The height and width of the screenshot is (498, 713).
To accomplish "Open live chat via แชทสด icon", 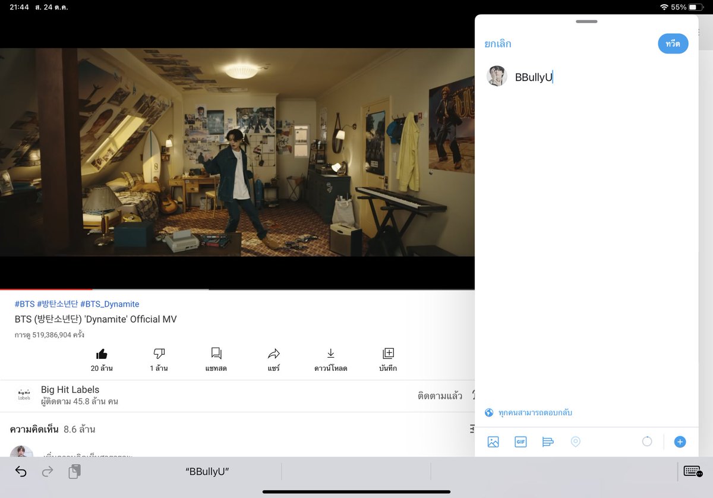I will pos(216,354).
